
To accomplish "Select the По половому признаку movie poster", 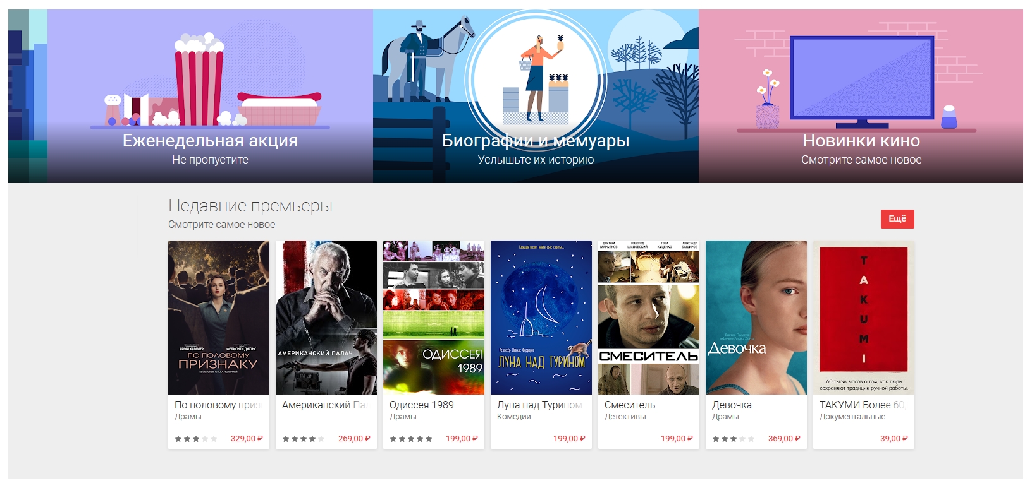I will [x=219, y=318].
